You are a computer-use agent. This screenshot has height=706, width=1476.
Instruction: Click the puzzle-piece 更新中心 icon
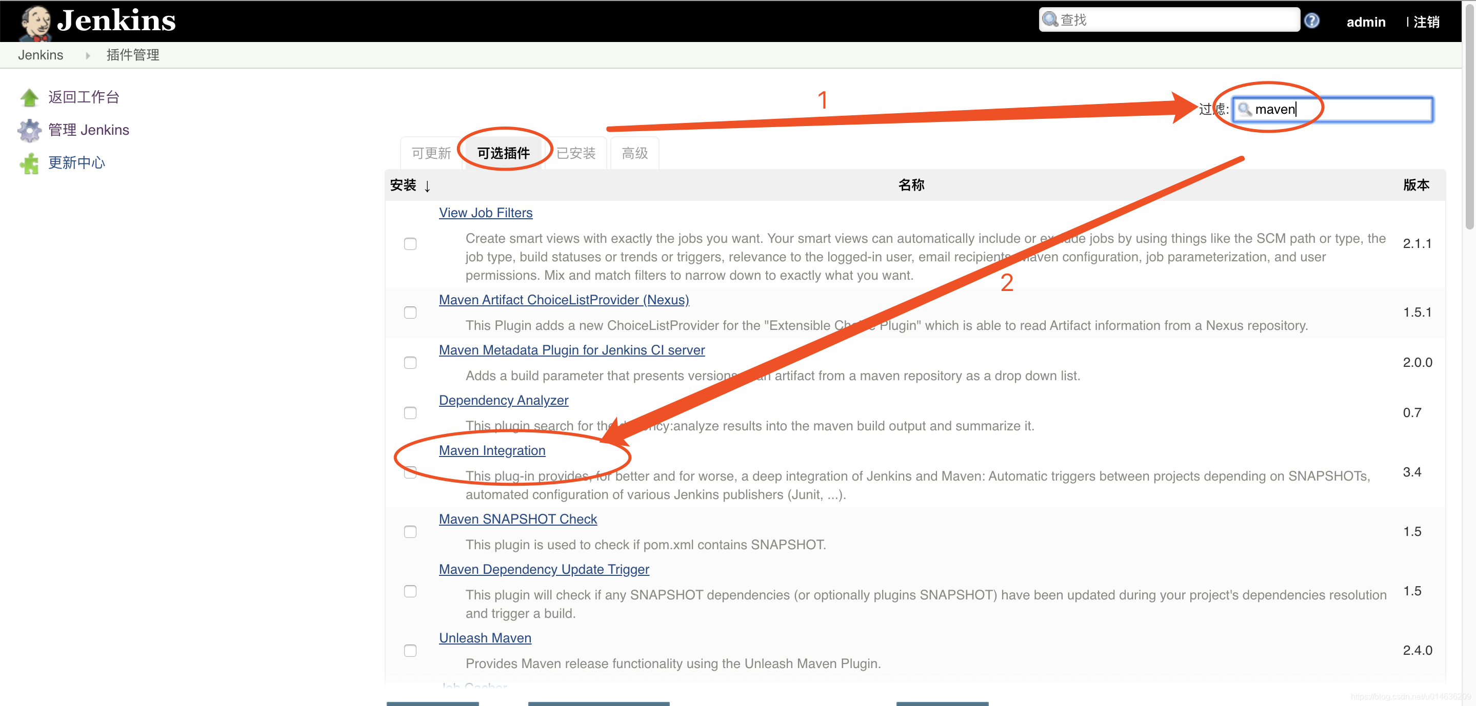coord(29,163)
